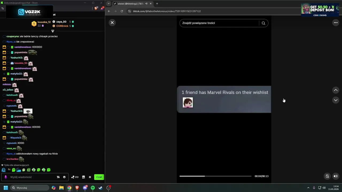Close the wiwiwi TikTok tab
Image resolution: width=342 pixels, height=192 pixels.
[151, 3]
